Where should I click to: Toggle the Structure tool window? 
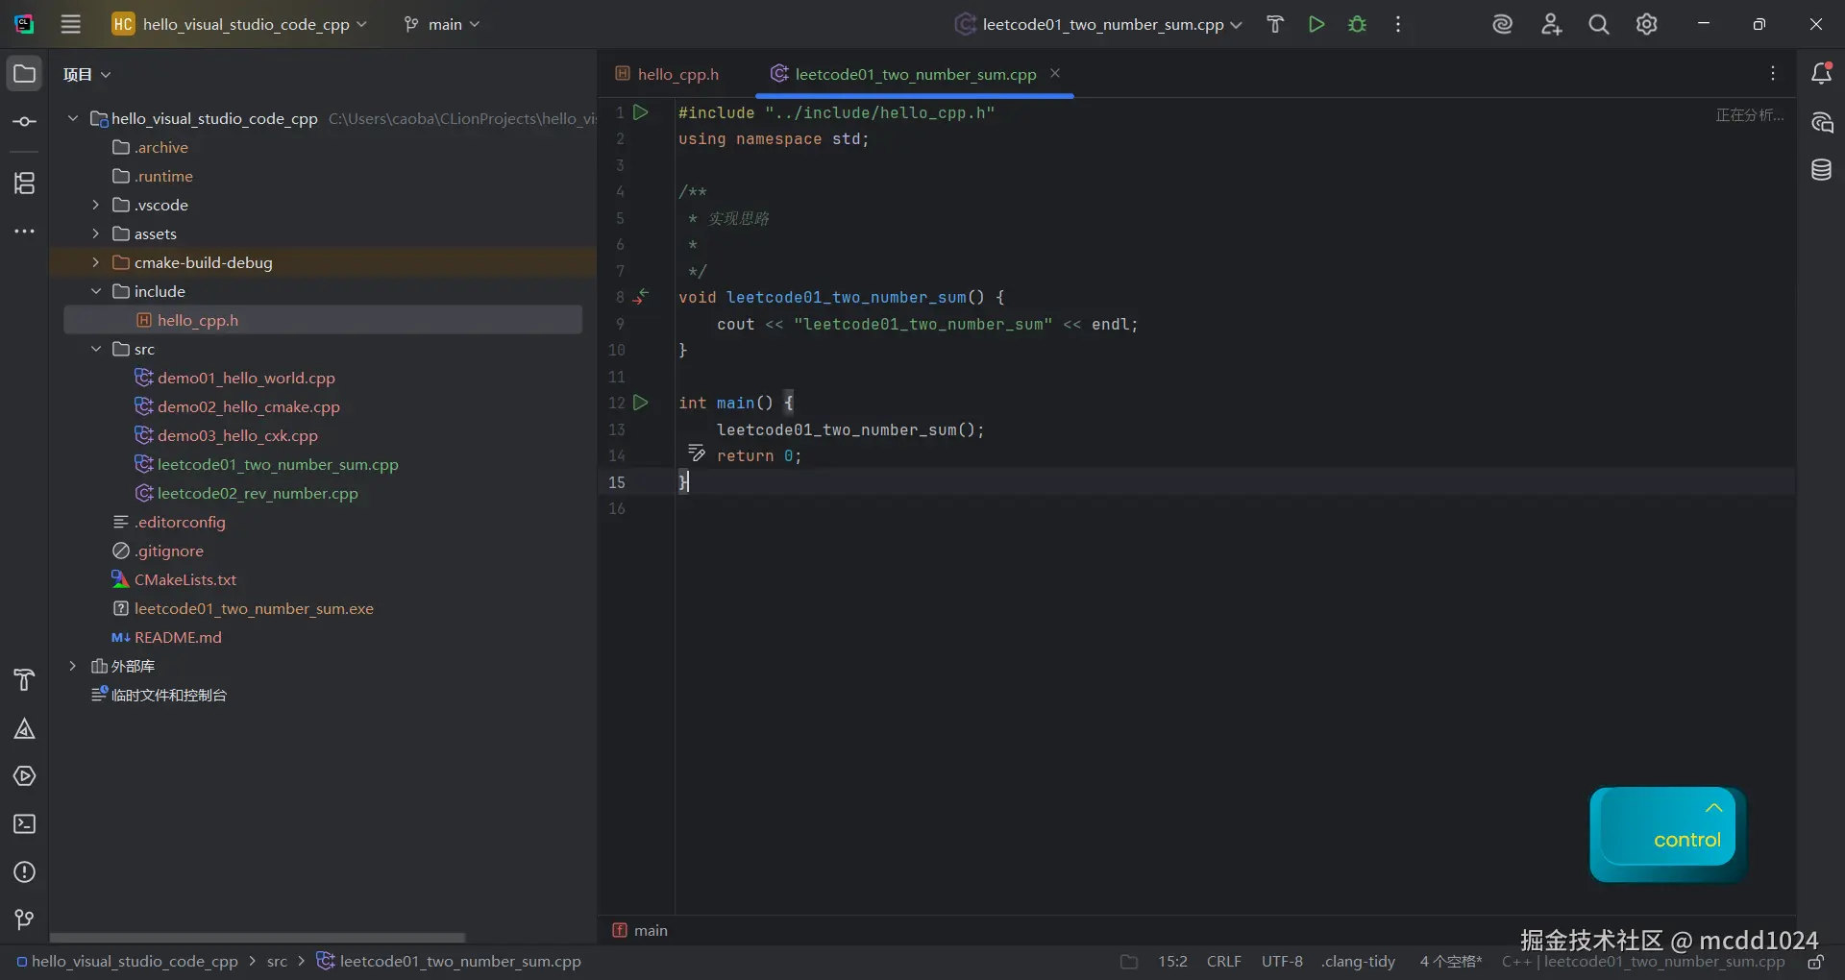pyautogui.click(x=25, y=183)
